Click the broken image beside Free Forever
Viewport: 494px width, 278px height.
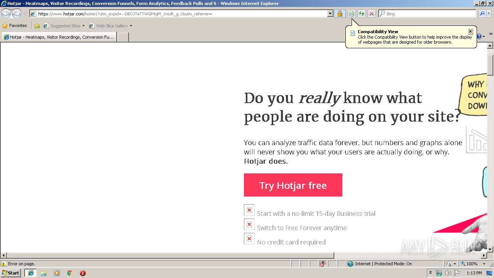click(x=249, y=224)
